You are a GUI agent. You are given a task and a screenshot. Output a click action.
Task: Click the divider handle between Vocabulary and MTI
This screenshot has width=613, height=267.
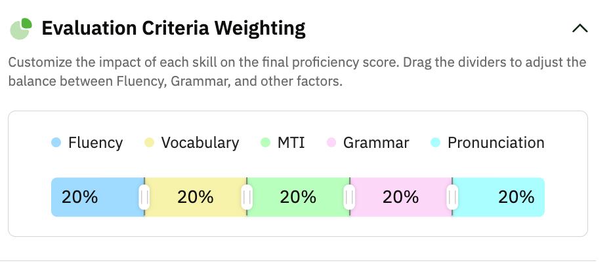pyautogui.click(x=247, y=197)
